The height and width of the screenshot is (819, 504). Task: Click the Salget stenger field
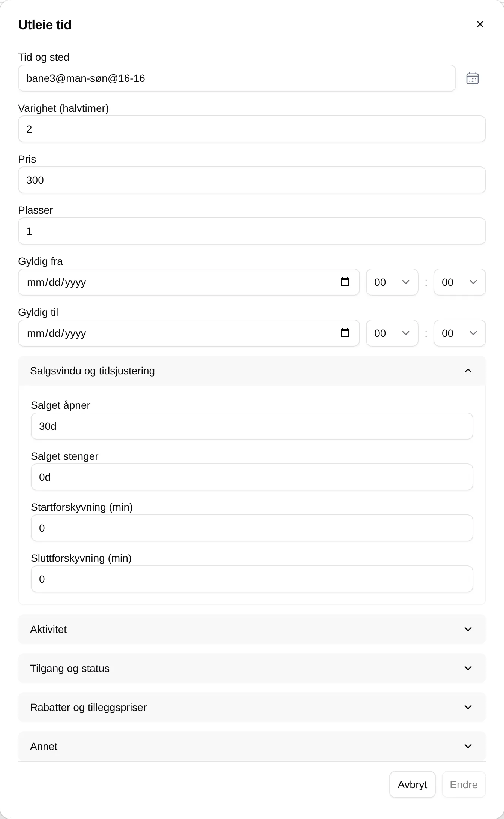tap(252, 477)
